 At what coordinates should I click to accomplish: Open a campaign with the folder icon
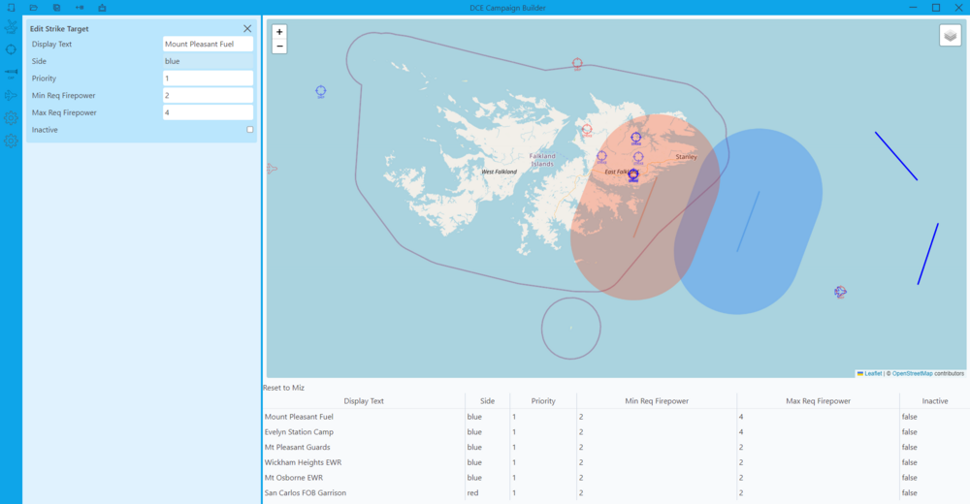[33, 8]
